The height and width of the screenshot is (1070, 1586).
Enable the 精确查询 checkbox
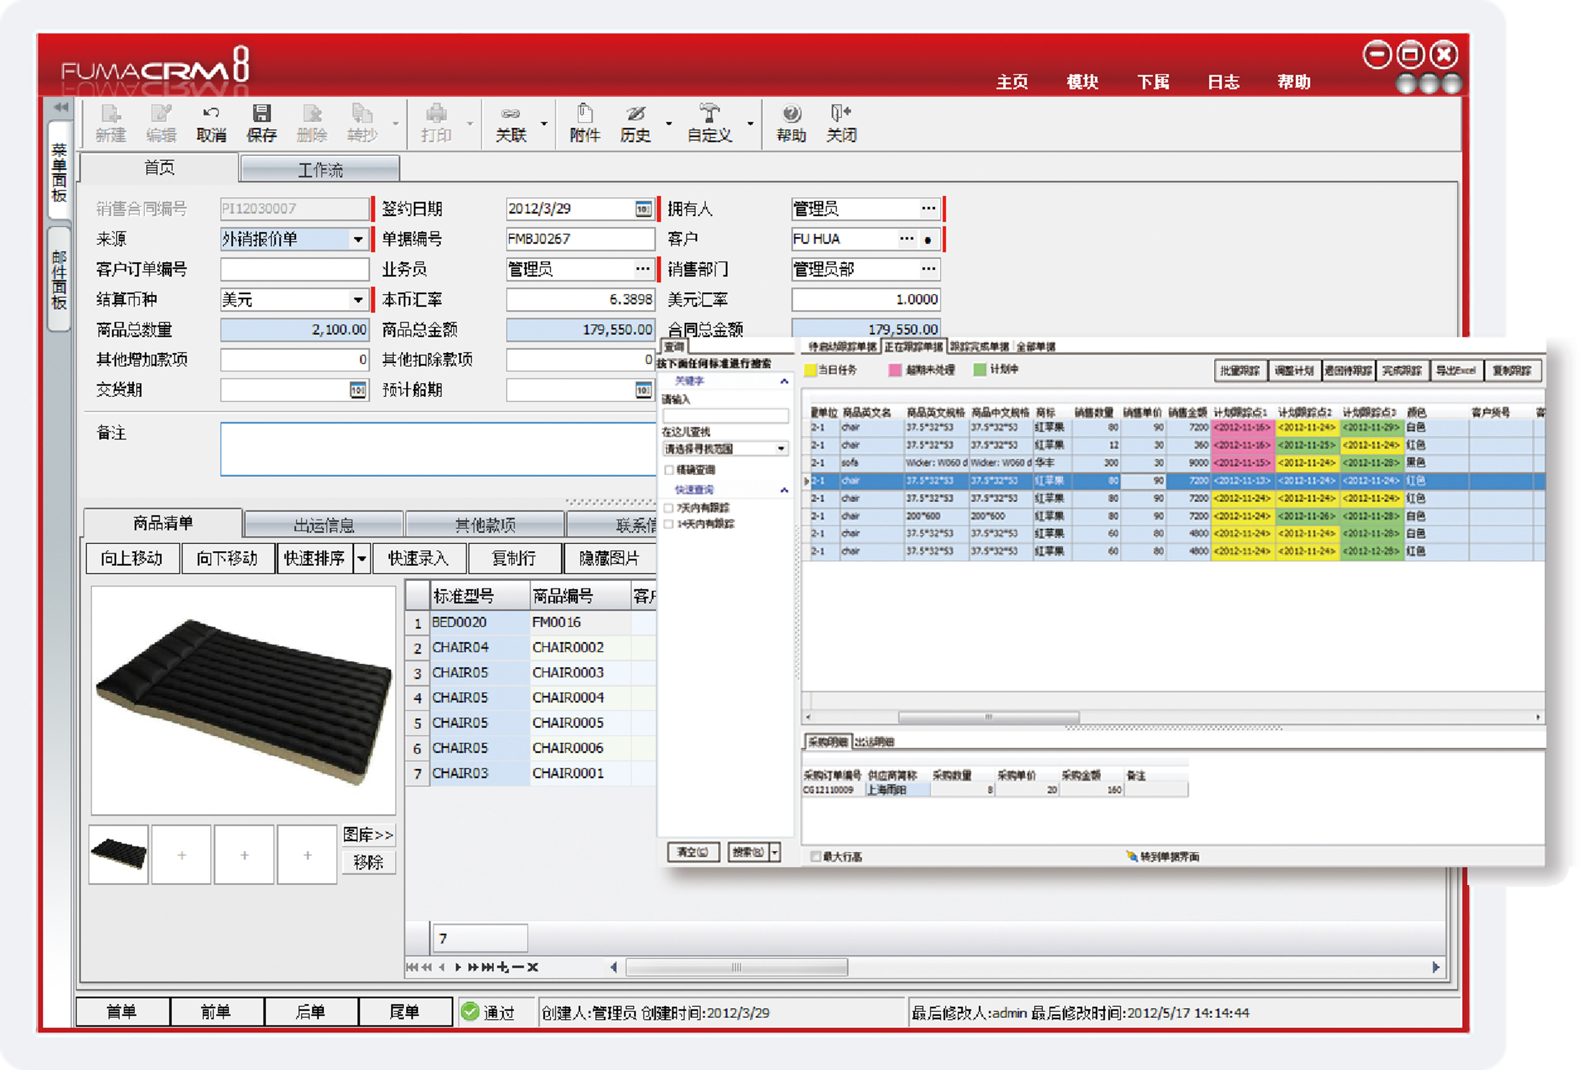(x=669, y=470)
